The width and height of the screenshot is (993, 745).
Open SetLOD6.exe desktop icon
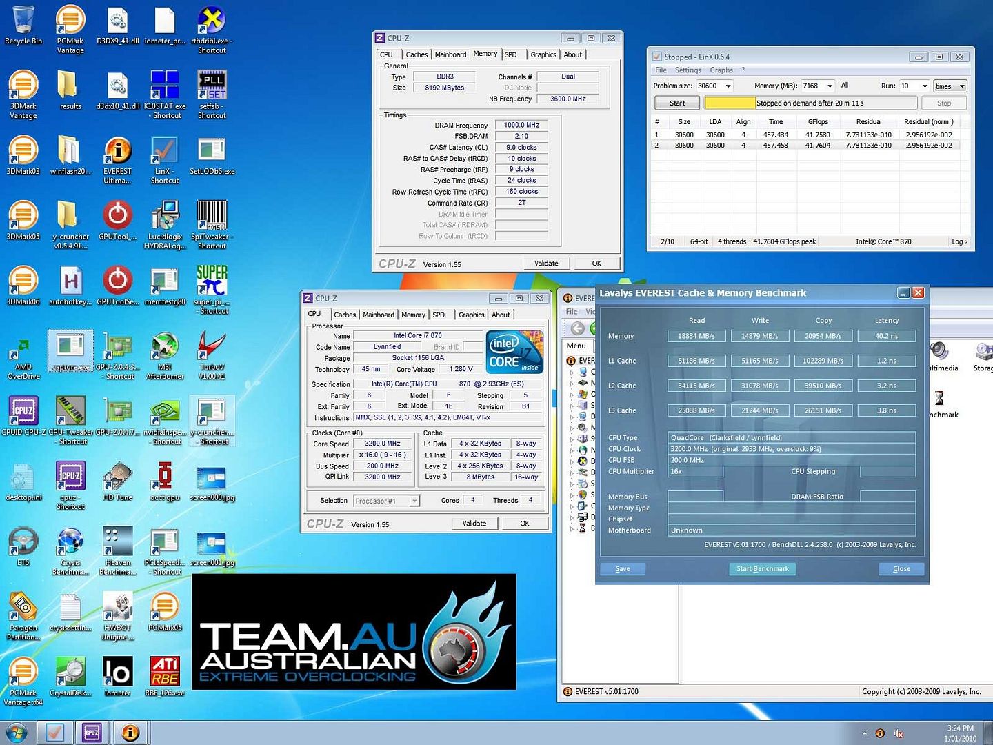coord(212,156)
